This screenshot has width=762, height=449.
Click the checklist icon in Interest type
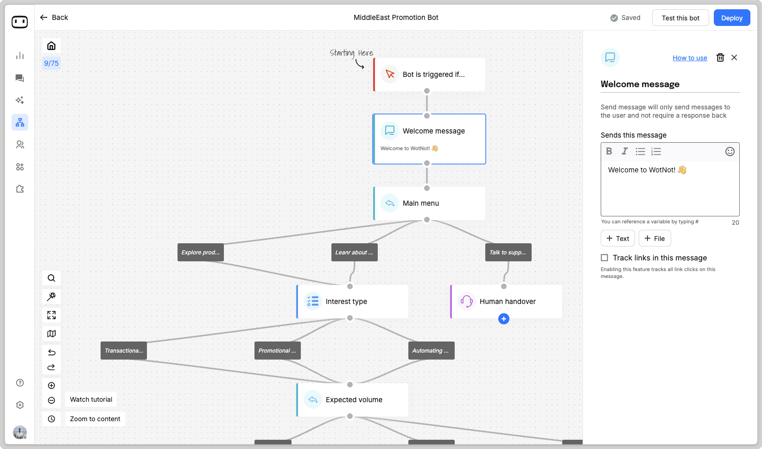point(313,301)
